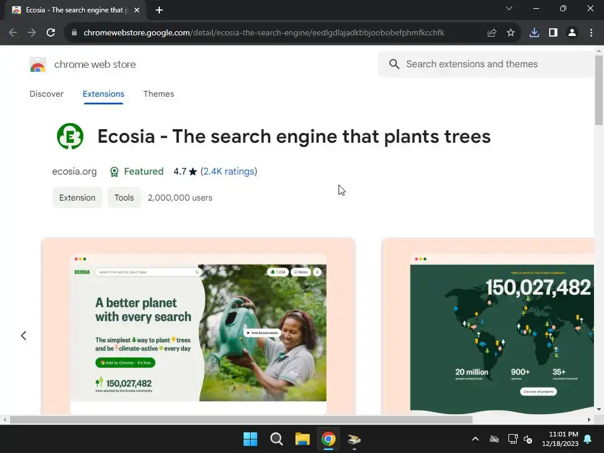Expand hidden system tray icons
604x453 pixels.
[475, 439]
